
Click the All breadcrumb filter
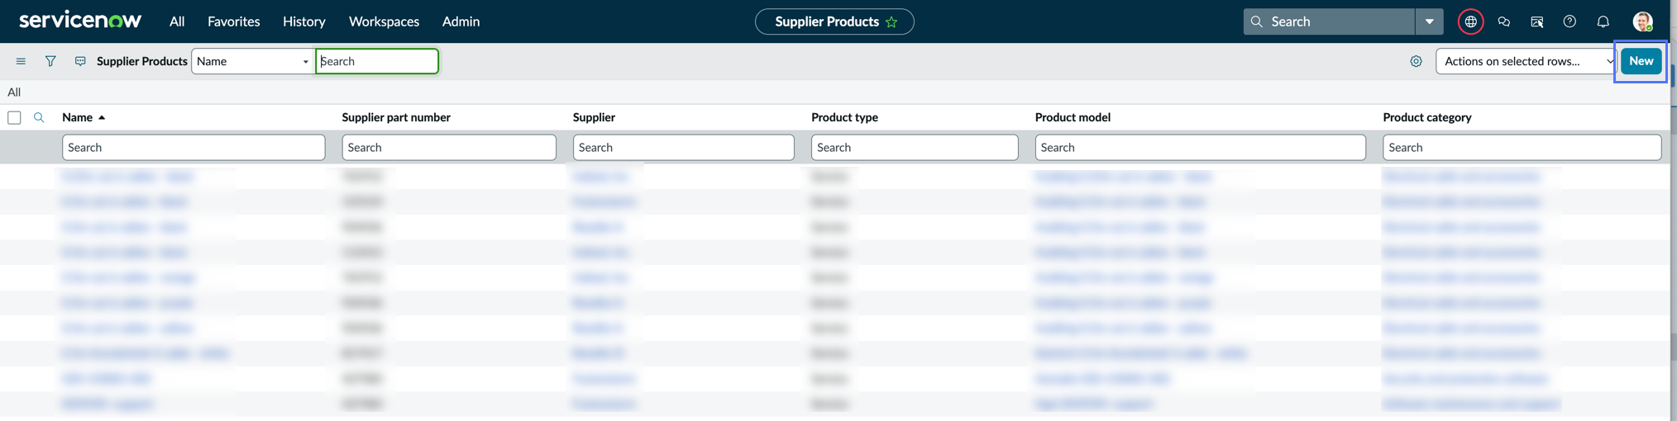point(14,92)
